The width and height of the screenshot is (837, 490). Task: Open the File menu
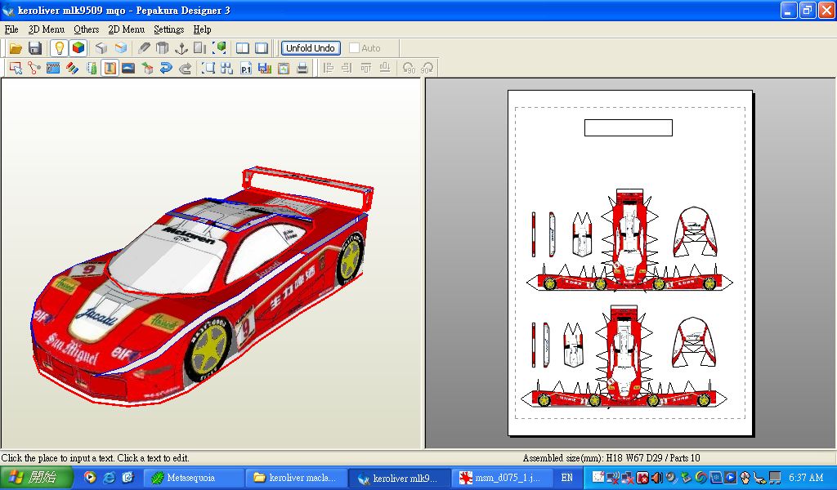(x=11, y=29)
